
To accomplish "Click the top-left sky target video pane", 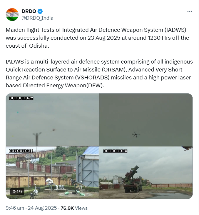I will pos(53,120).
